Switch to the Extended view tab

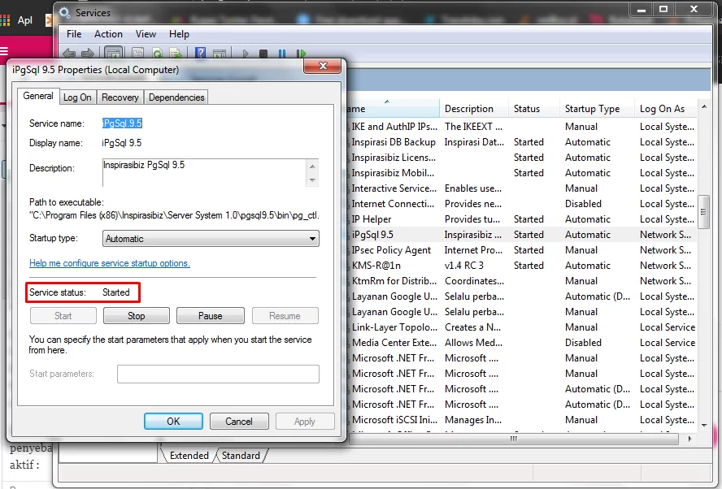click(x=189, y=456)
